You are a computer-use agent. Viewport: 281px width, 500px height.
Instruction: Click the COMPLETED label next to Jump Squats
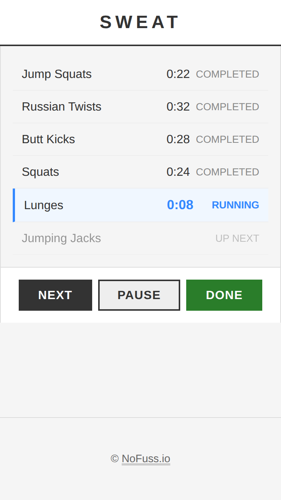coord(227,74)
